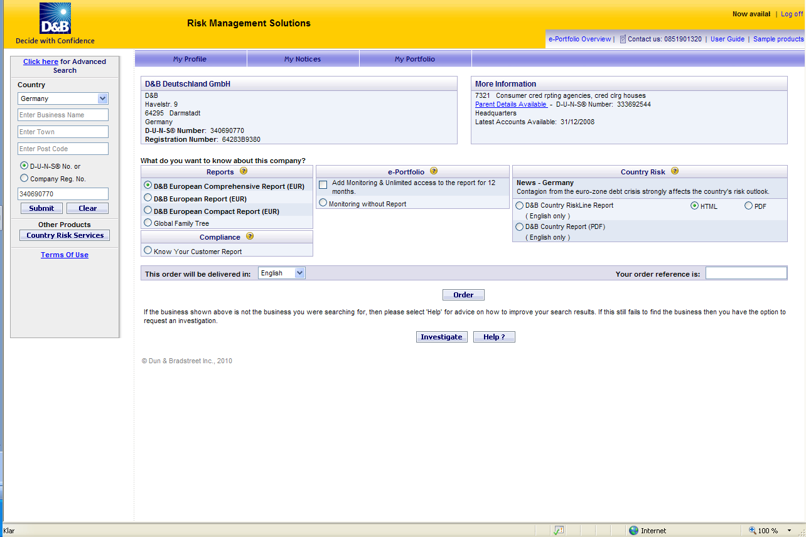The width and height of the screenshot is (806, 537).
Task: Click registration number text 64283B9380
Action: (x=241, y=139)
